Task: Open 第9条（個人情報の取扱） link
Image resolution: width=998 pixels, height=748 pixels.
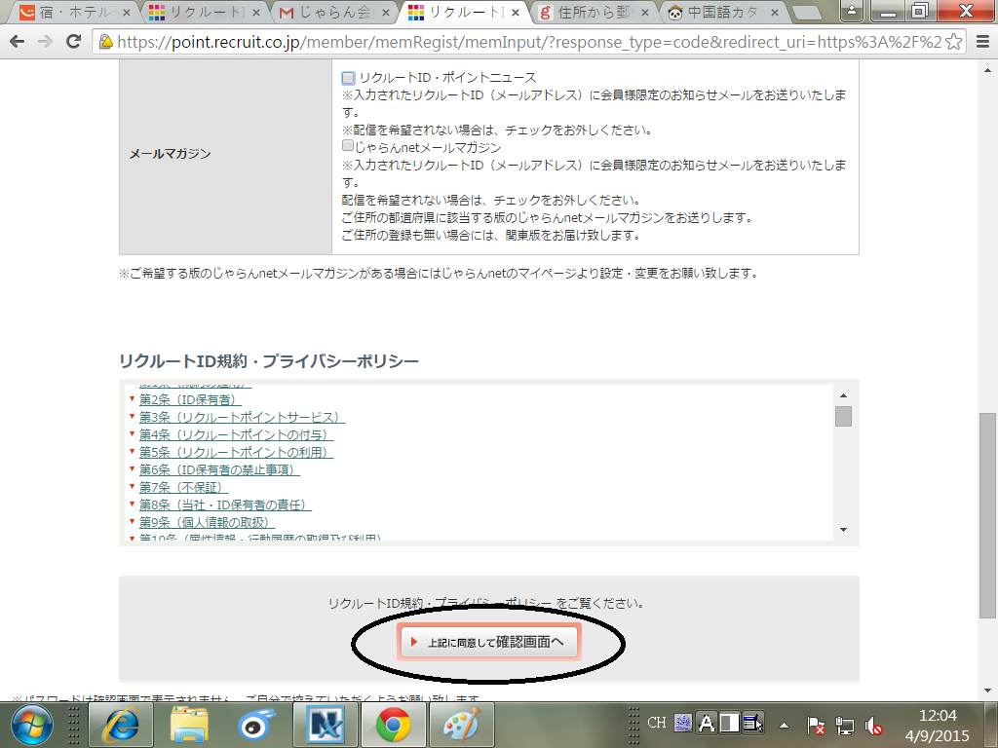Action: 207,522
